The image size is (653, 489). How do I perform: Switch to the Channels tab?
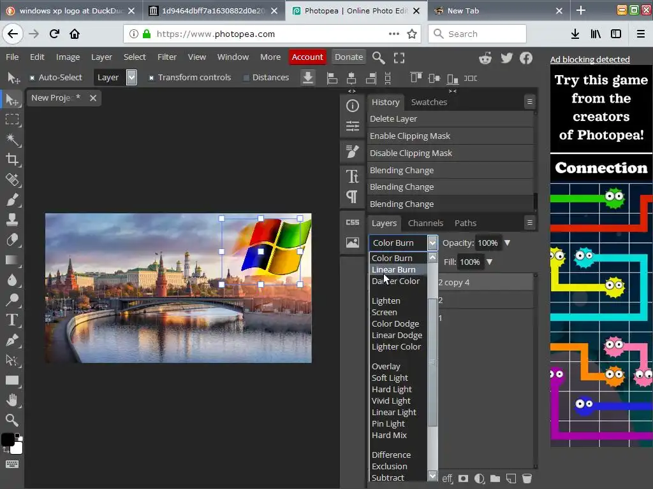pyautogui.click(x=425, y=223)
